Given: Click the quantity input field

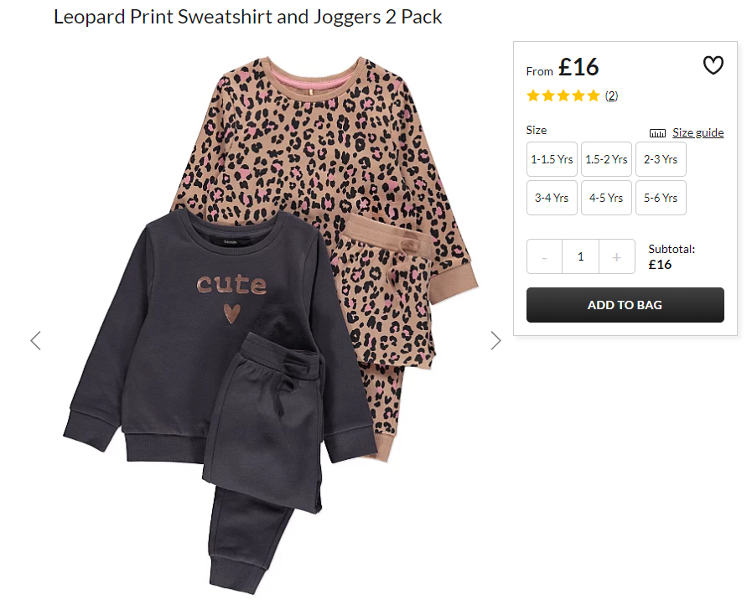Looking at the screenshot, I should (580, 257).
